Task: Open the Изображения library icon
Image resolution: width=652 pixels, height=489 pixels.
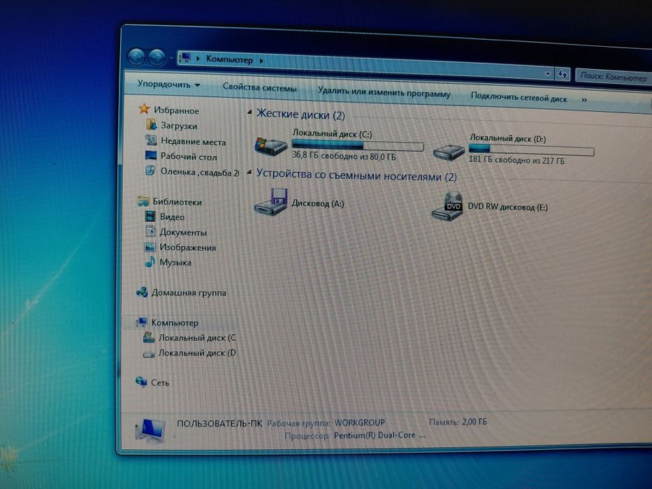Action: 150,247
